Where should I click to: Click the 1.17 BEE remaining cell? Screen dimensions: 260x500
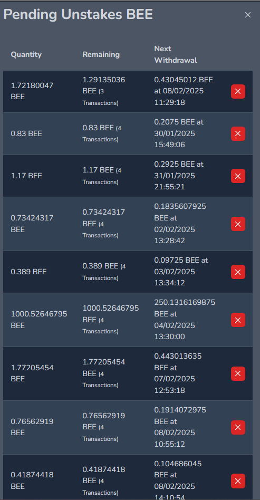[102, 176]
